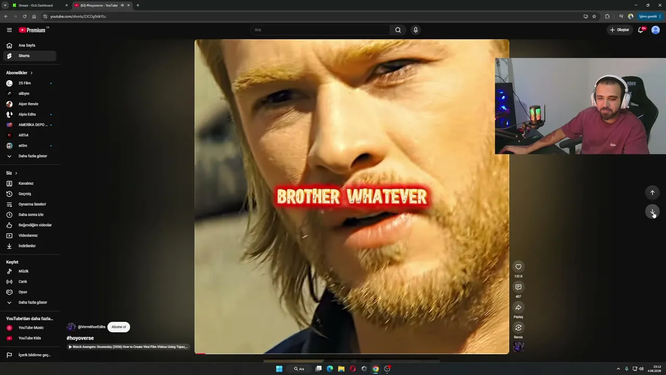Click the red video progress bar

click(200, 354)
